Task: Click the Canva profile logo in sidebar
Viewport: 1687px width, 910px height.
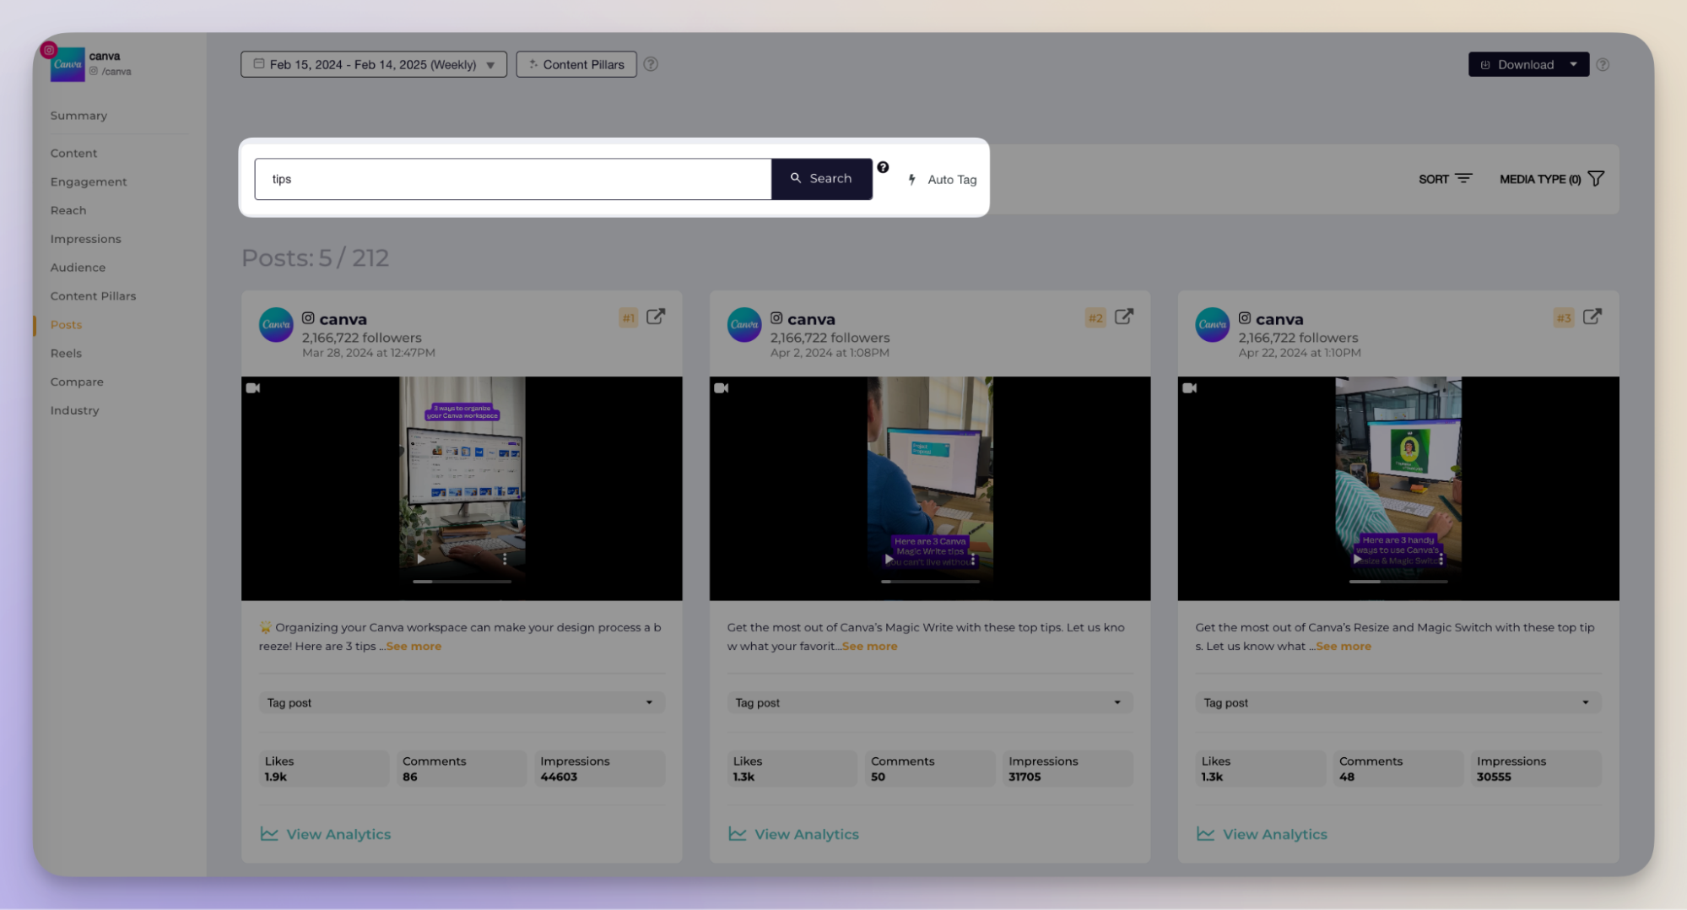Action: 68,64
